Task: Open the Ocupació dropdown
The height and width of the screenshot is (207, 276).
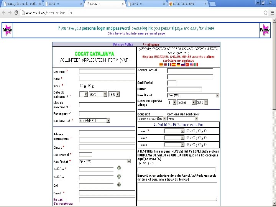Action: click(152, 118)
